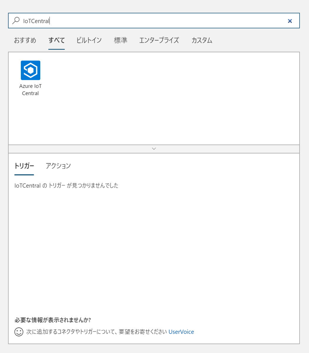Open the トリガー tab
The height and width of the screenshot is (353, 309).
click(24, 166)
